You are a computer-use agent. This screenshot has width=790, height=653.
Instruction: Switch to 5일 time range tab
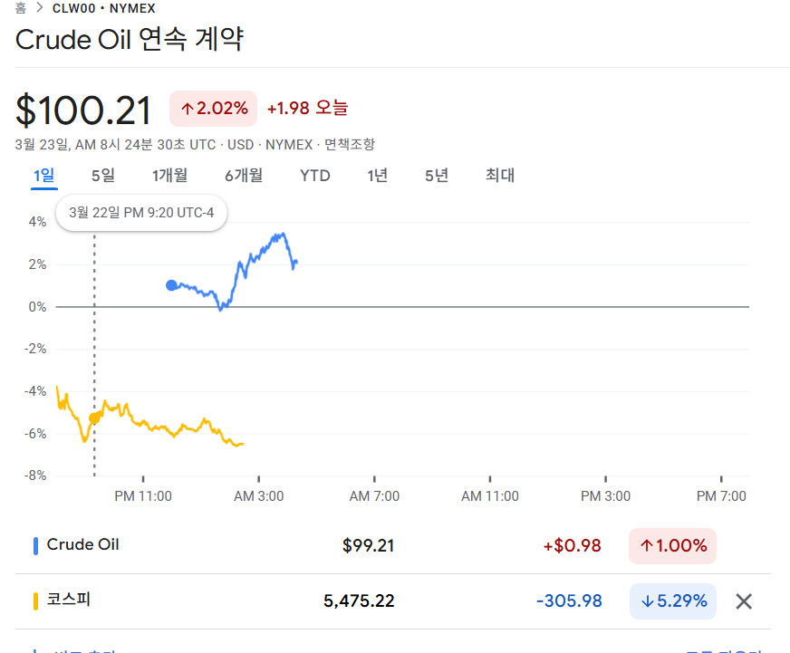(x=102, y=176)
